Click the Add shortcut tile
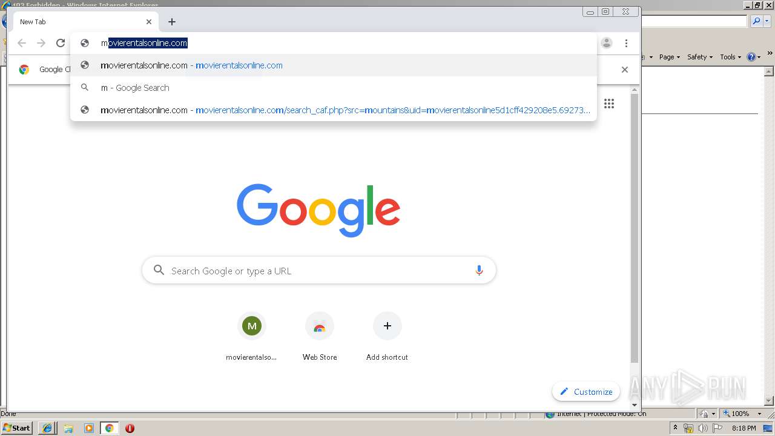 tap(387, 335)
